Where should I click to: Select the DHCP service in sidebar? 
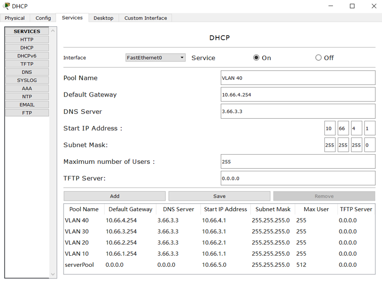(27, 48)
